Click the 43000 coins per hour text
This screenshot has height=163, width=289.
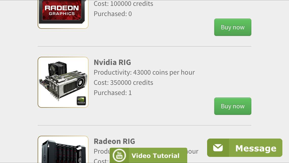click(x=164, y=72)
